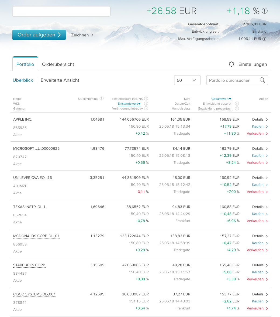280x317 pixels.
Task: Click Kaufen for MICROSOFT
Action: pos(258,156)
